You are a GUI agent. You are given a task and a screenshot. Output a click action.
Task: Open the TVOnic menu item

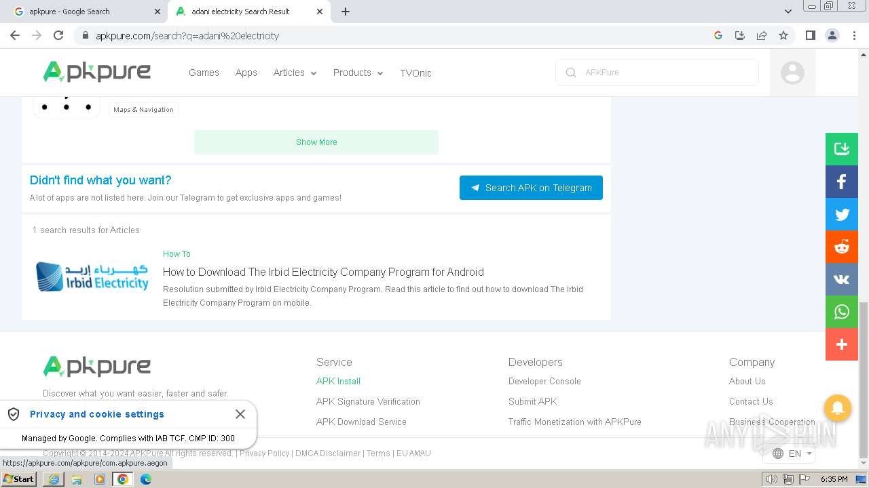coord(415,73)
